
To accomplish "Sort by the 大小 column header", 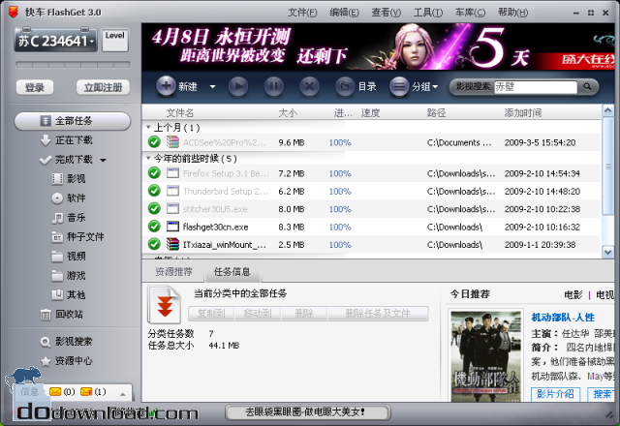I will 288,113.
